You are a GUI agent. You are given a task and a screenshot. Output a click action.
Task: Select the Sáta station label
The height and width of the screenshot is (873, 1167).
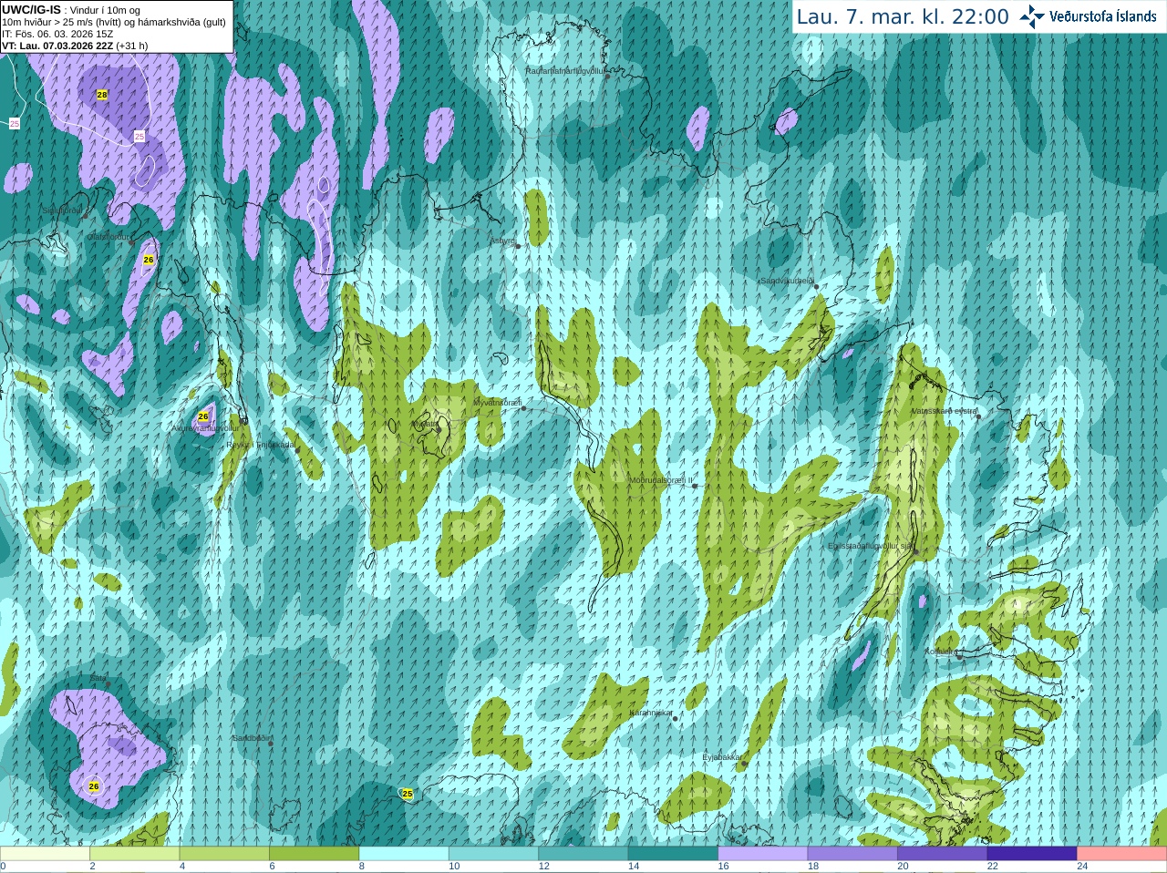coord(98,679)
